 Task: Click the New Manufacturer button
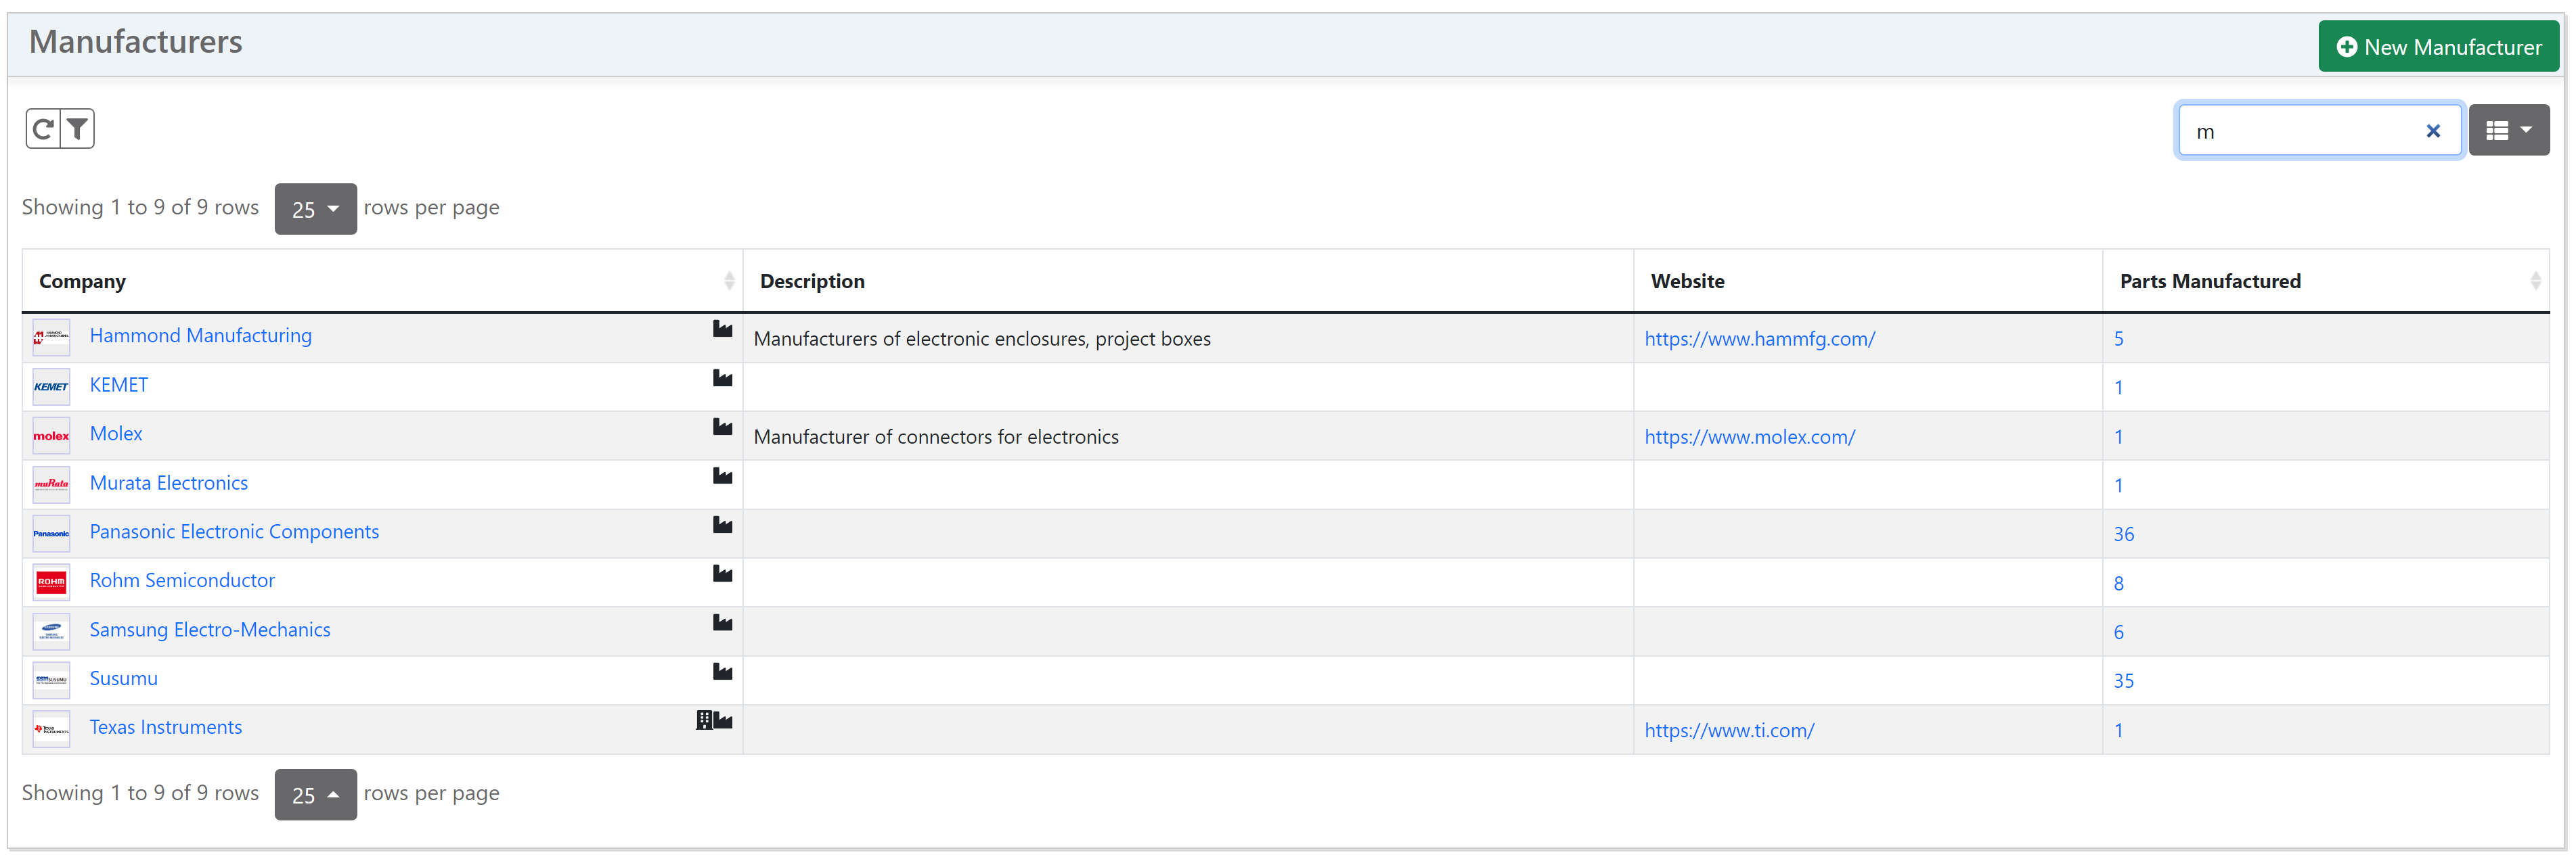2438,47
